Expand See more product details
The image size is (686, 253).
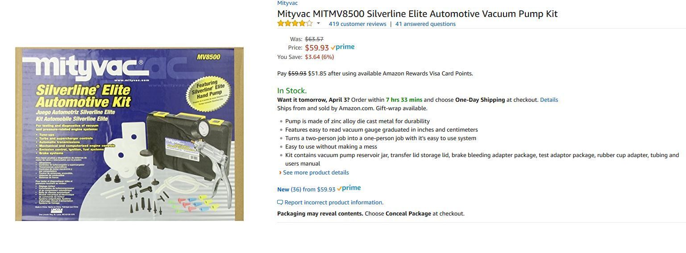click(316, 173)
